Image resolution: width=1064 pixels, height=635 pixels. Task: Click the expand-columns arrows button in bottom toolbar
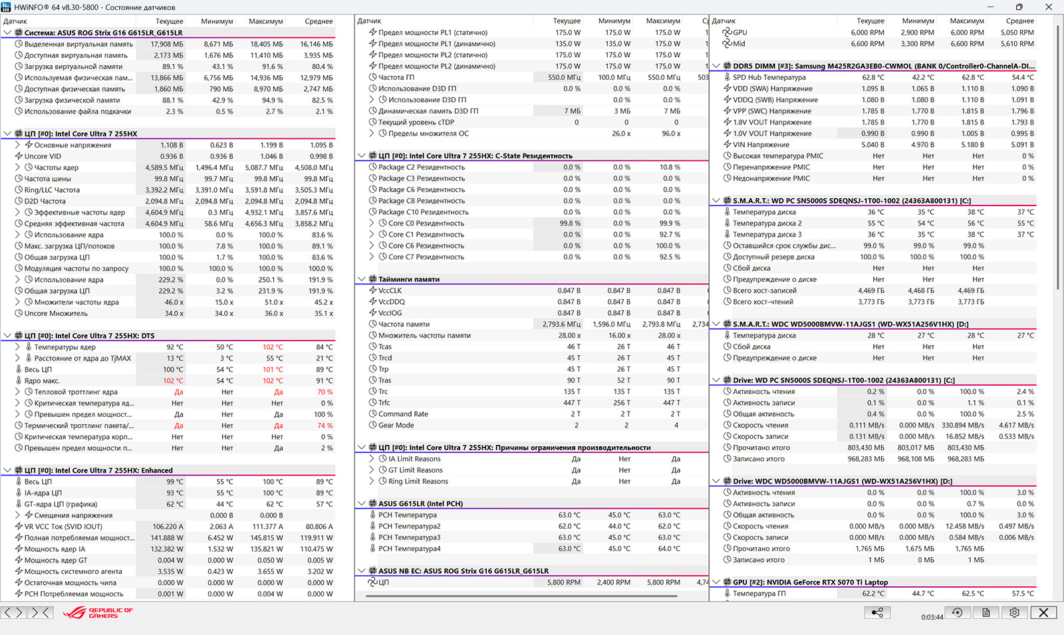tap(14, 612)
